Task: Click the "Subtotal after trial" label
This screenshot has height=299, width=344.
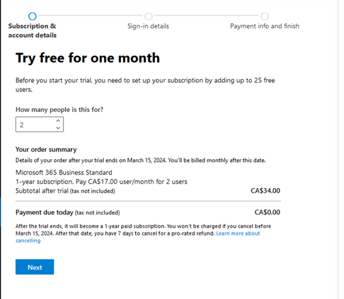Action: point(42,191)
